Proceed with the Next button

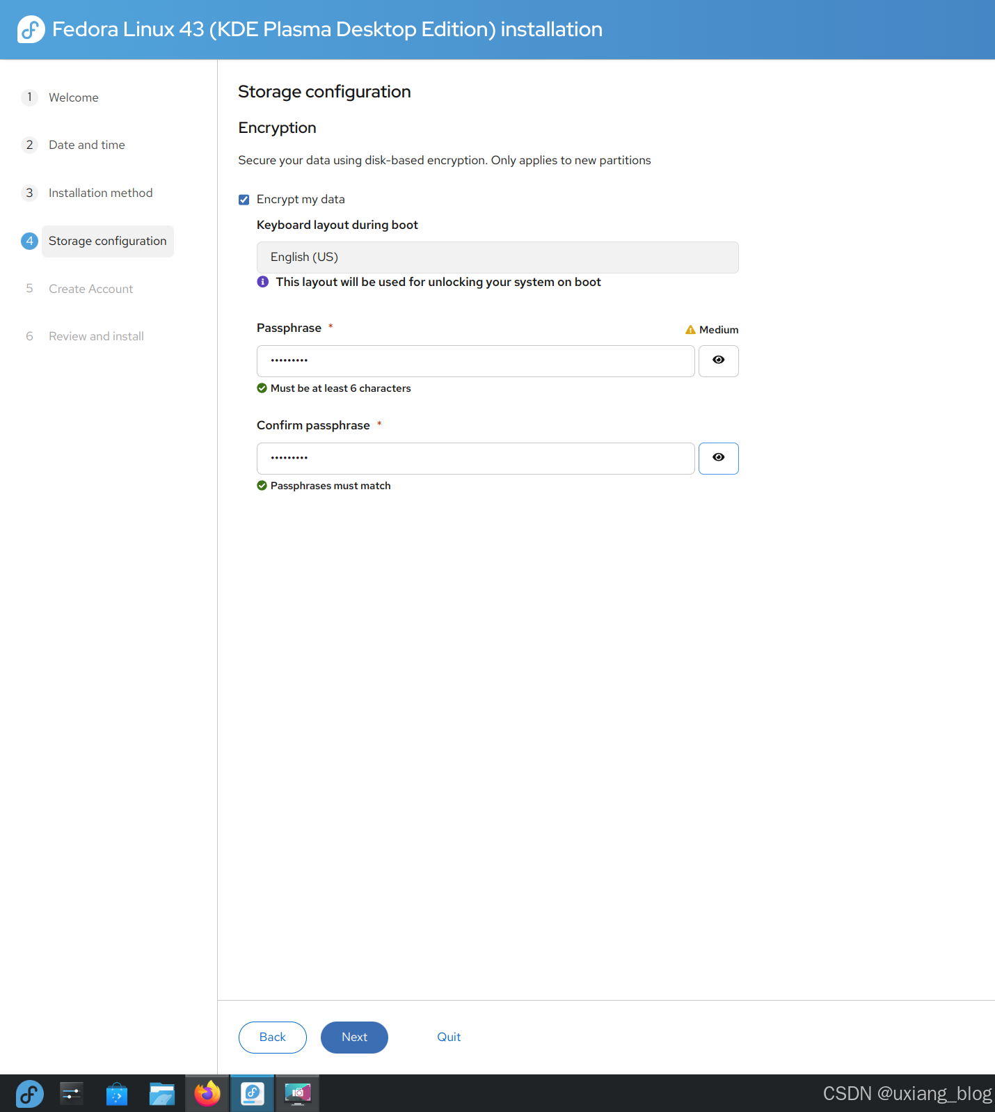tap(354, 1038)
